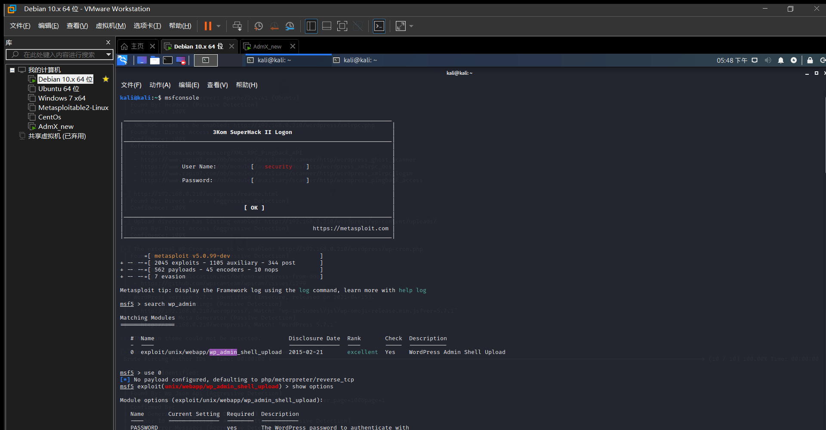Open terminal 编辑(E) menu
Screen dimensions: 826x430
[189, 85]
